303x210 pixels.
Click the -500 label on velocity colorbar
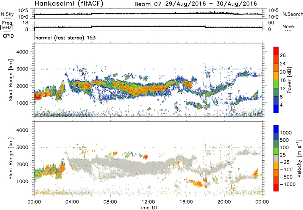click(286, 177)
